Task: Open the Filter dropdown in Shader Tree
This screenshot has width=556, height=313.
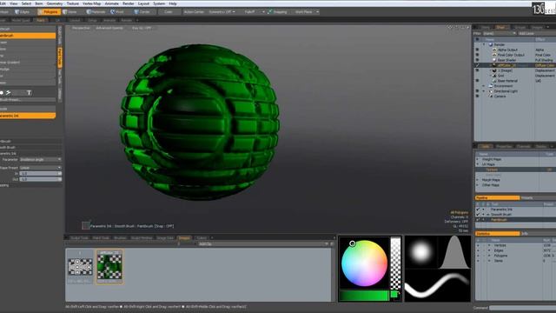Action: pos(500,33)
